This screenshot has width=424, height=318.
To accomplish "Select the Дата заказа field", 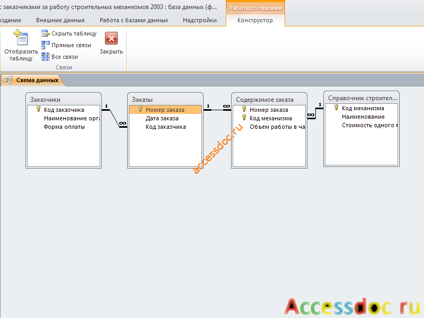I will point(165,118).
